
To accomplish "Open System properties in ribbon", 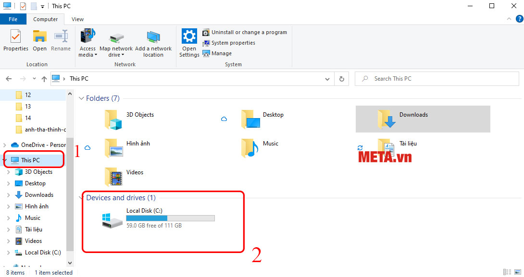I will click(229, 43).
